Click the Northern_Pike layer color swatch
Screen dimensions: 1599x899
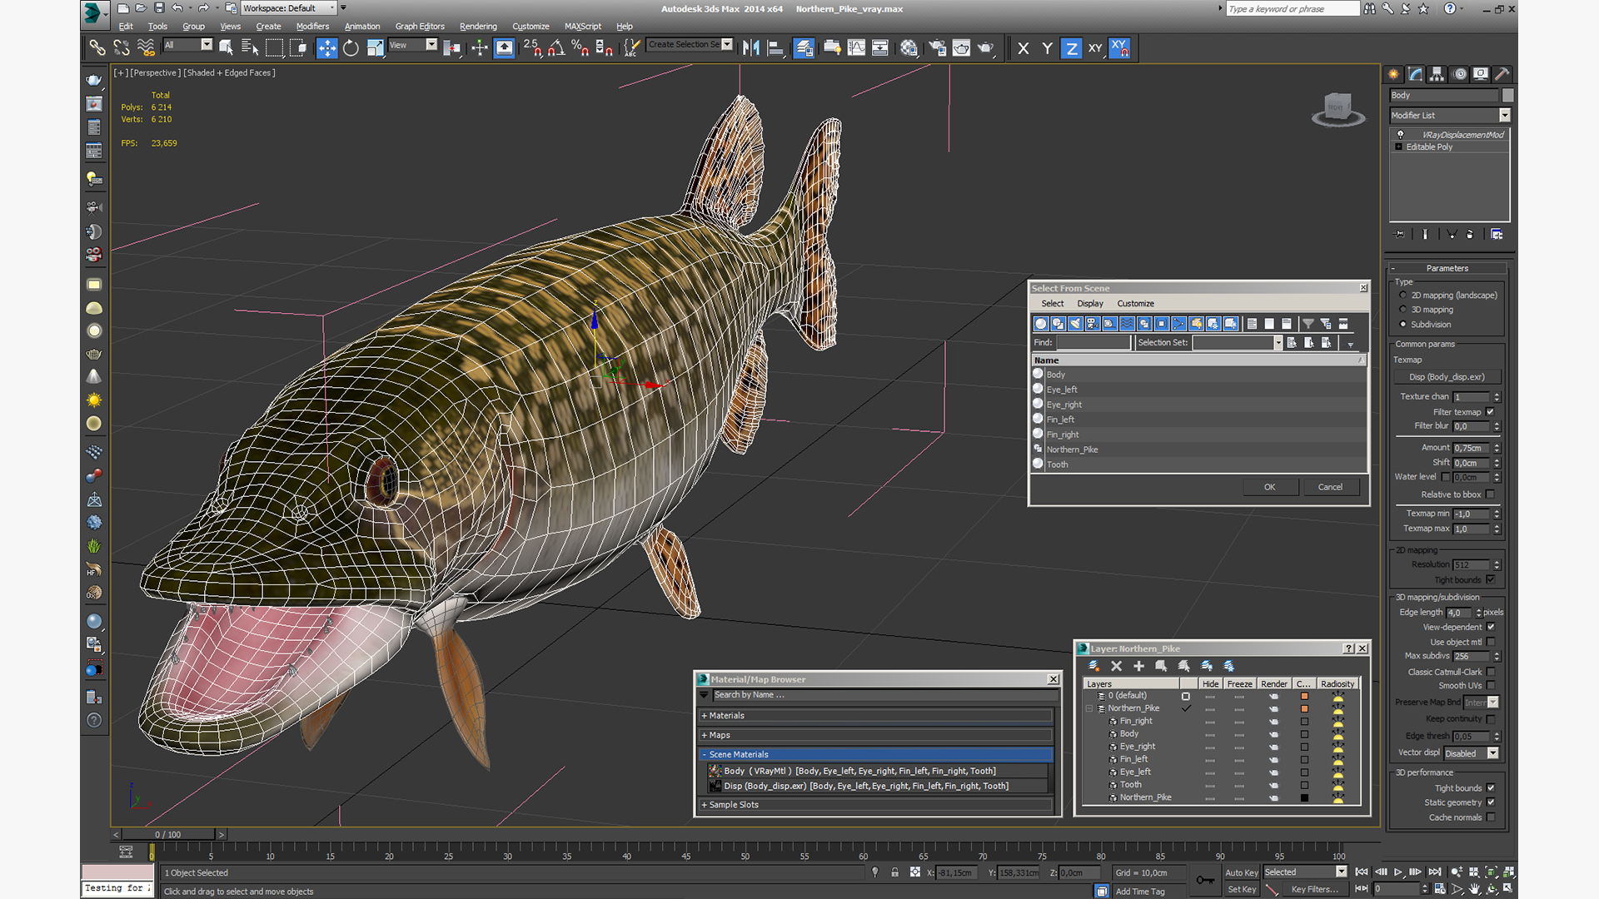tap(1304, 708)
